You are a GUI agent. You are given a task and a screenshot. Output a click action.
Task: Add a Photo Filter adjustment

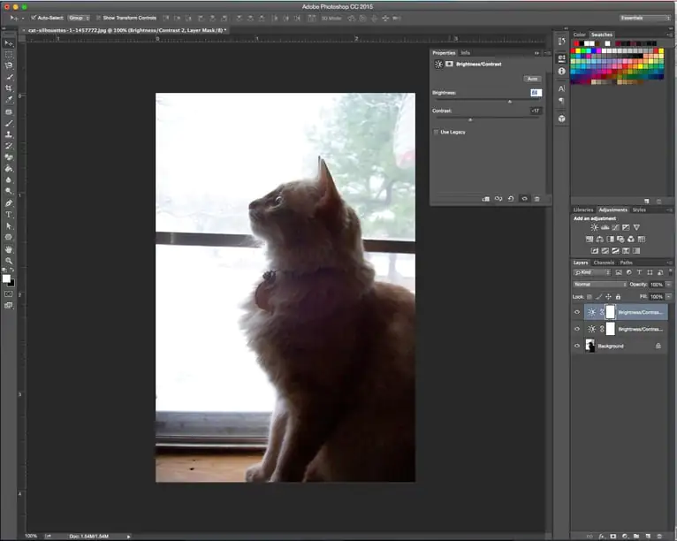pyautogui.click(x=620, y=240)
